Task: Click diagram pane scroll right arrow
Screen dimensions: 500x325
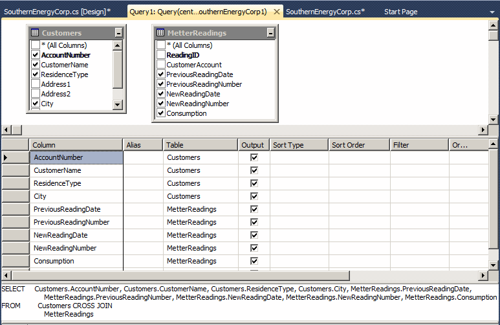Action: point(483,130)
